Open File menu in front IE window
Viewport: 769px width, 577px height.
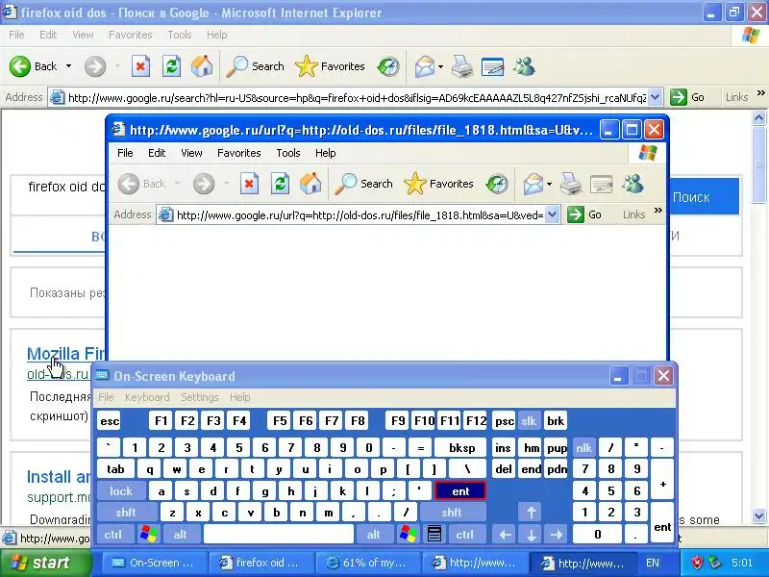click(125, 153)
